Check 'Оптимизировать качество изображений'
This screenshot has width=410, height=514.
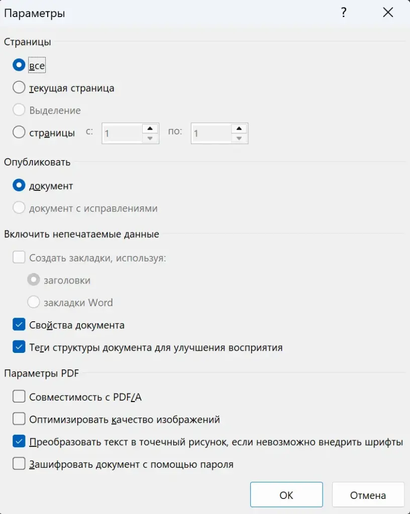[x=19, y=419]
